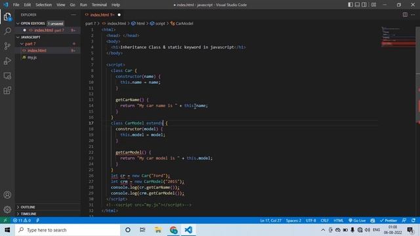Open Chrome from the taskbar
420x236 pixels.
[x=173, y=230]
